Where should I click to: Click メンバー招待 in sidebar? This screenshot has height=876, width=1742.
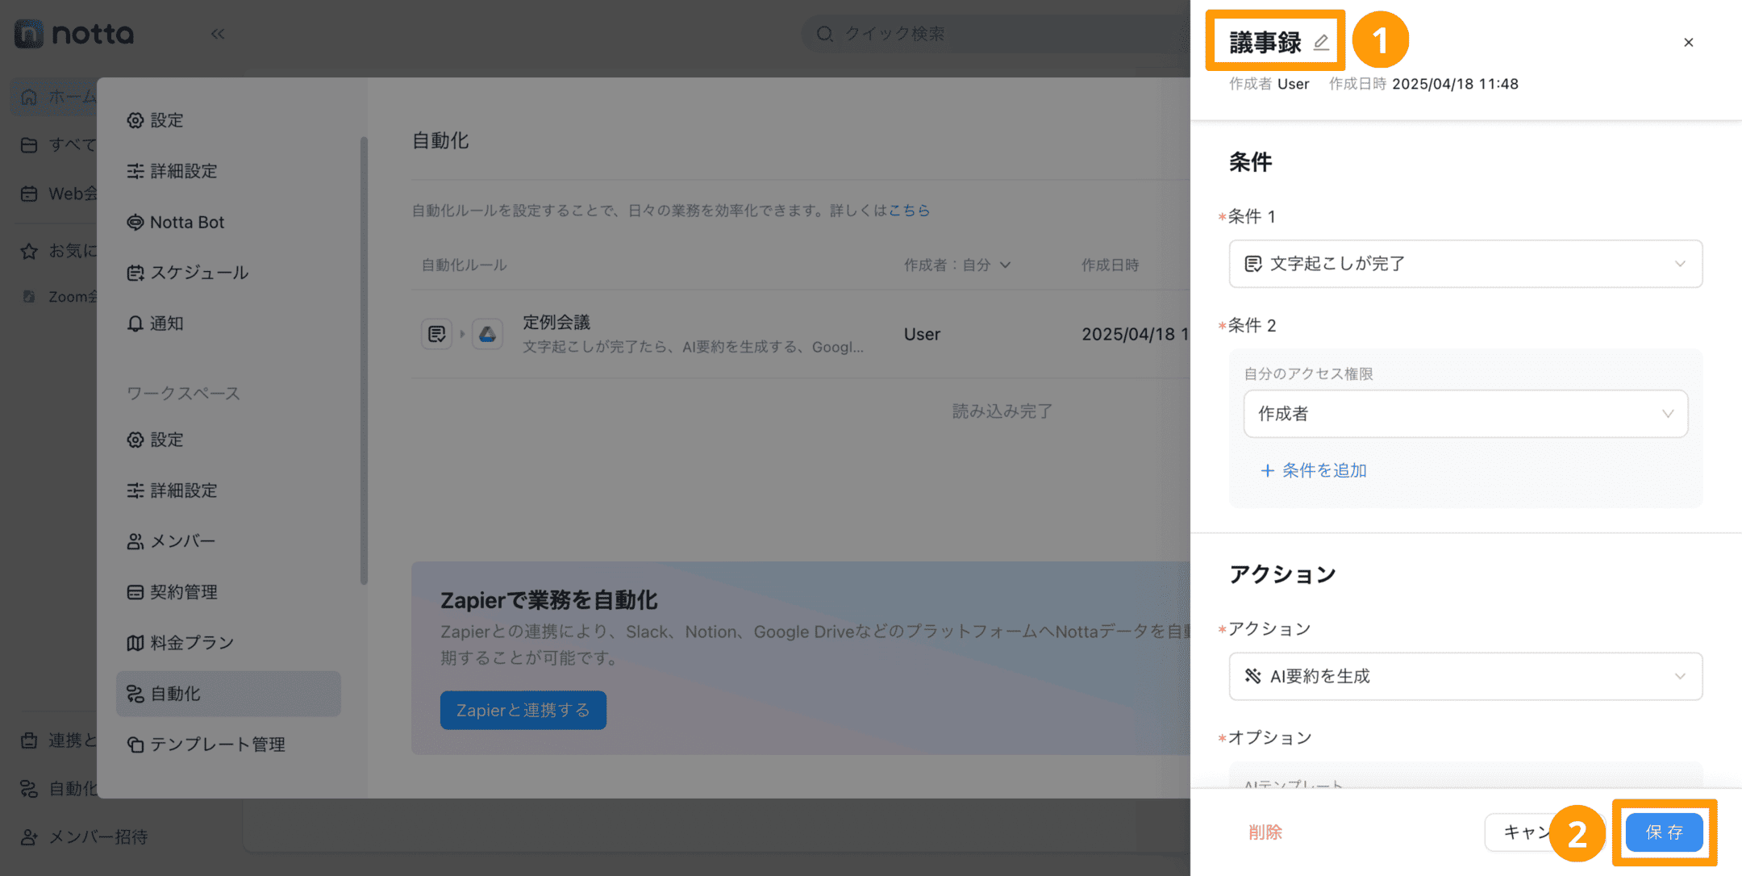85,837
